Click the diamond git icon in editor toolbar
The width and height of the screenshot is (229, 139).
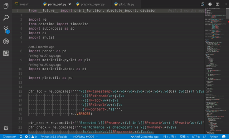(210, 4)
